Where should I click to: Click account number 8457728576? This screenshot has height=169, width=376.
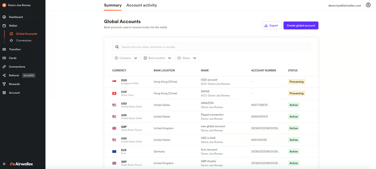click(259, 105)
